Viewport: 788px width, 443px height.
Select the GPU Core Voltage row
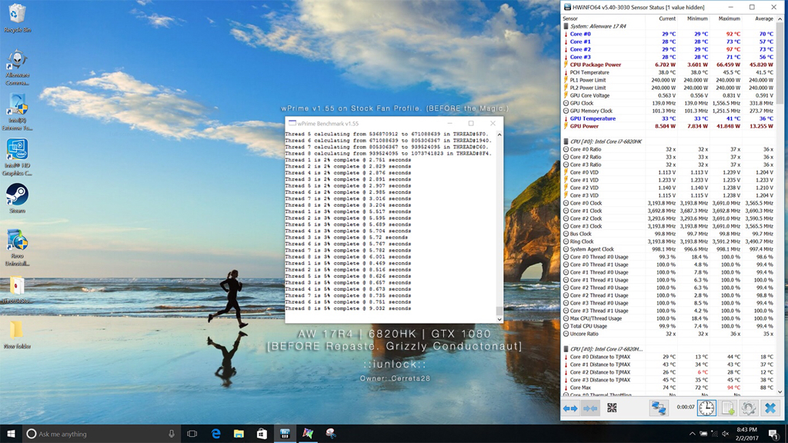coord(669,95)
